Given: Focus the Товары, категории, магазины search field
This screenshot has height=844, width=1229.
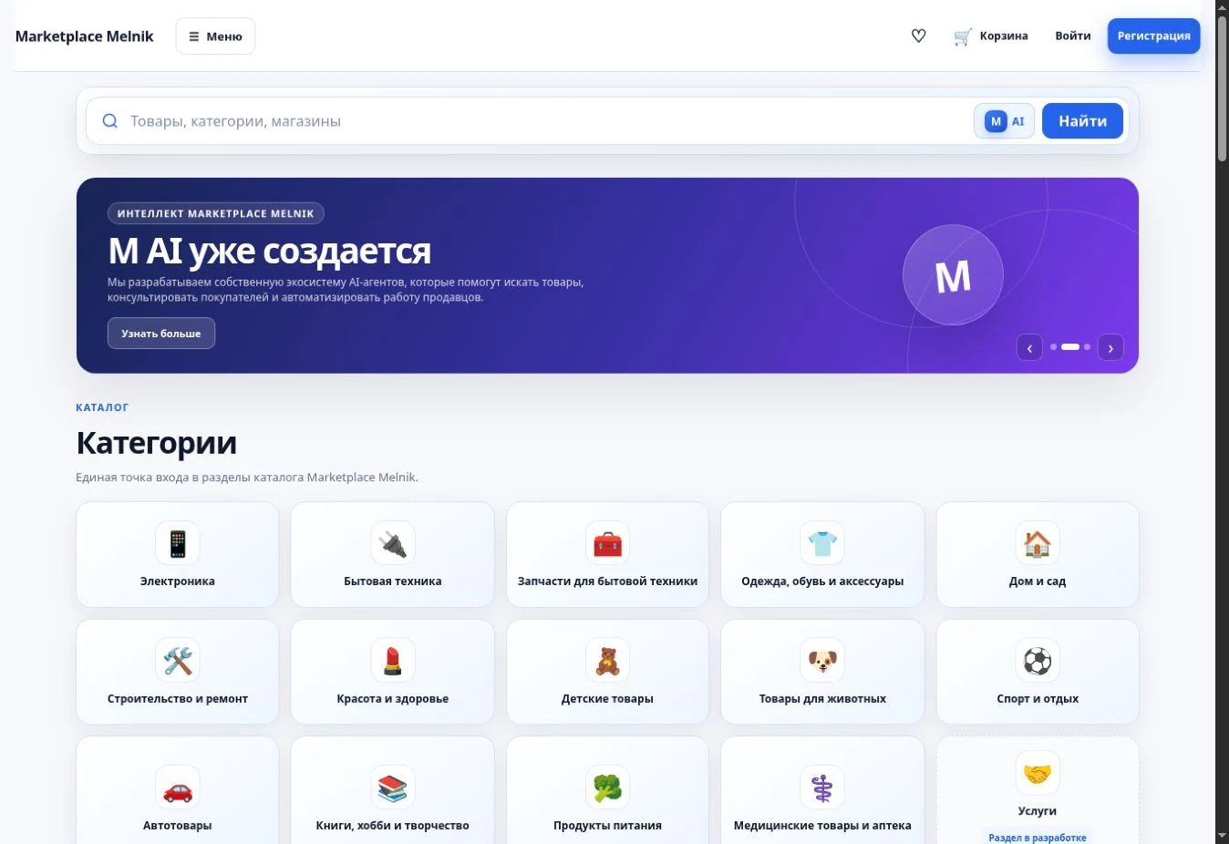Looking at the screenshot, I should pos(547,121).
